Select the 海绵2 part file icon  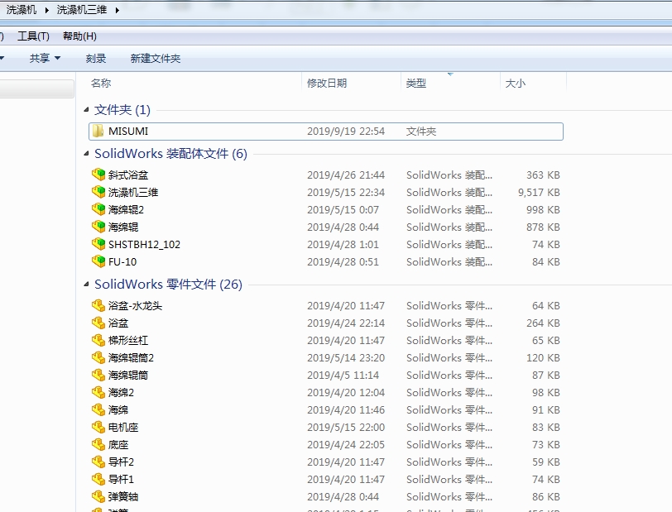click(x=98, y=392)
